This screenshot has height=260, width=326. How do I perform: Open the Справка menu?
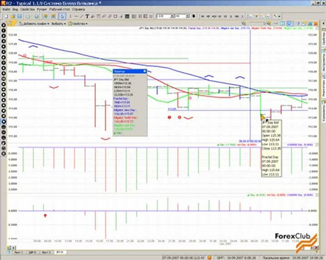point(78,9)
